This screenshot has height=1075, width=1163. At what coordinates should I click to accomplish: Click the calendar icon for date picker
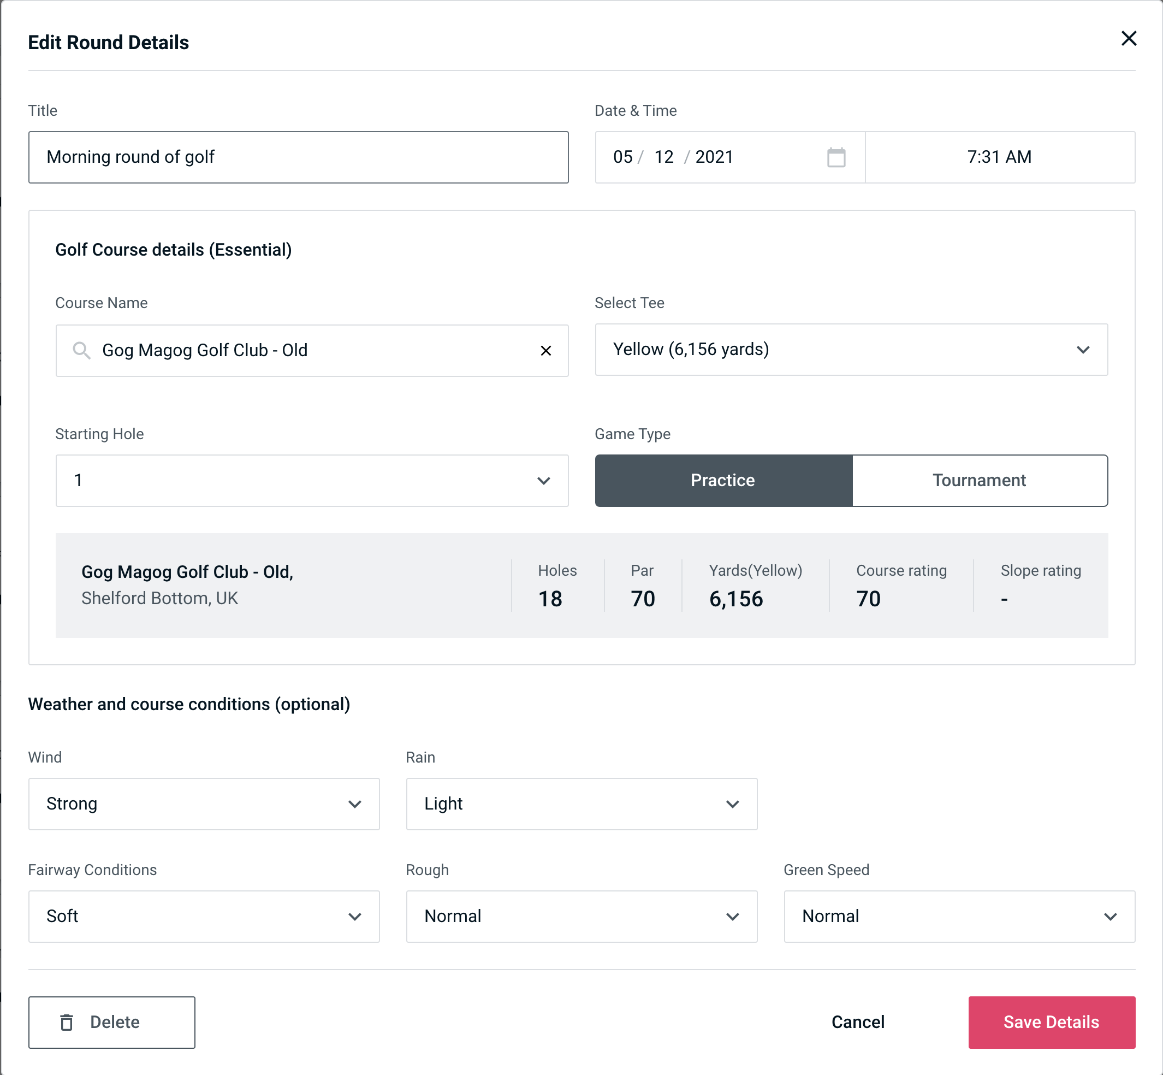point(835,157)
